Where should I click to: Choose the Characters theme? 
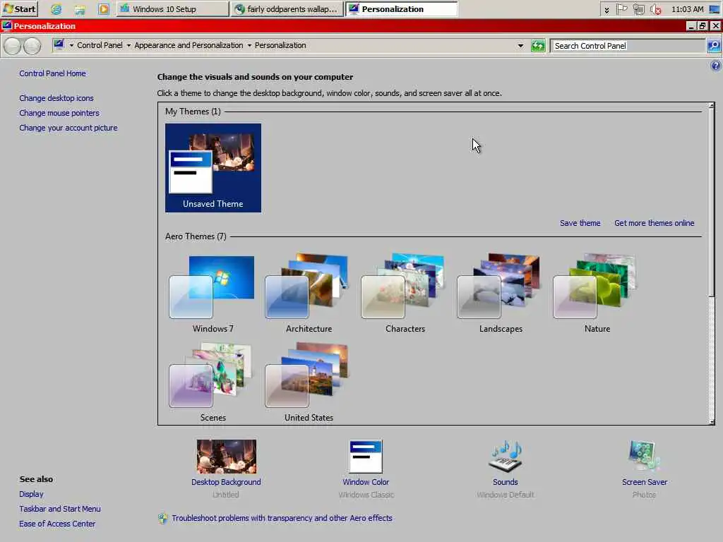pyautogui.click(x=405, y=294)
